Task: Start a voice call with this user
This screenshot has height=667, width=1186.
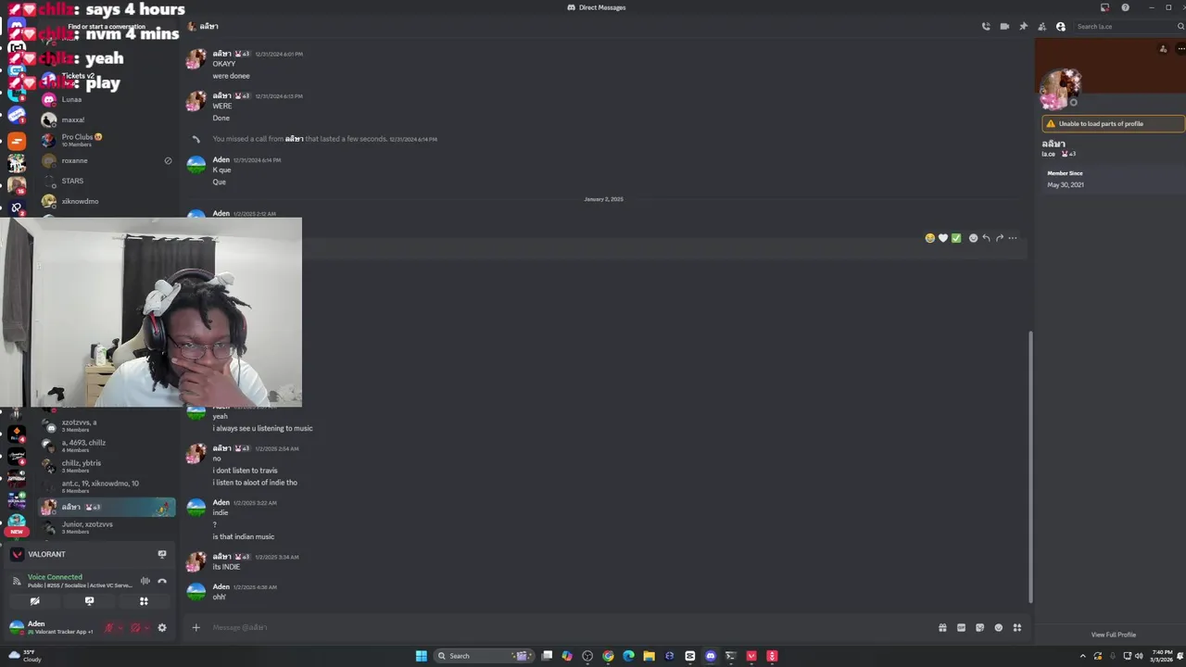Action: click(986, 27)
